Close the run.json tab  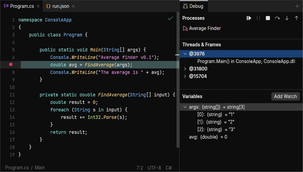pos(73,6)
